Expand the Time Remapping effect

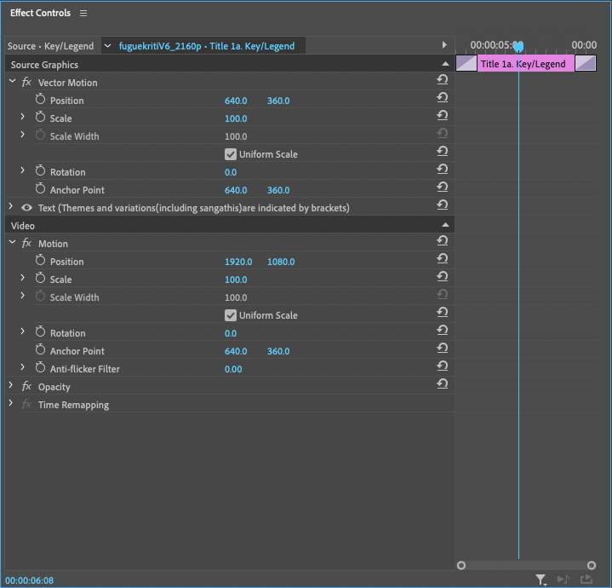(x=11, y=405)
